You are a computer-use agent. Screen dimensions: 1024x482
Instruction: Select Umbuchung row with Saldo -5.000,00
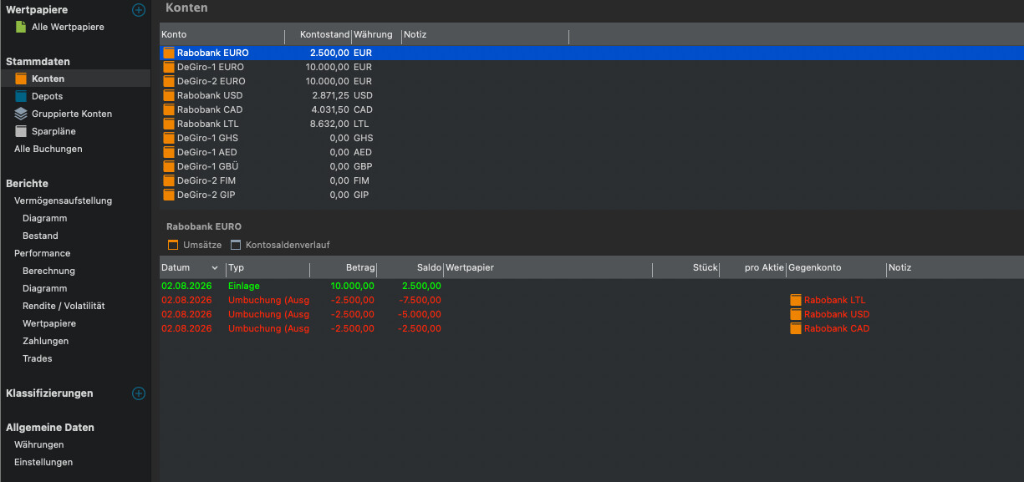(591, 314)
